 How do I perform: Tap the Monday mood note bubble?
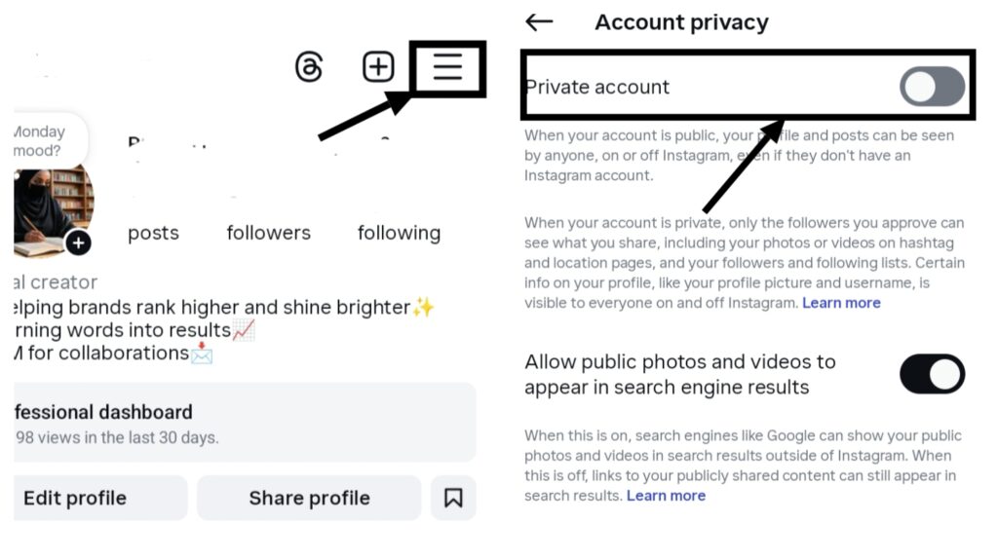coord(44,141)
